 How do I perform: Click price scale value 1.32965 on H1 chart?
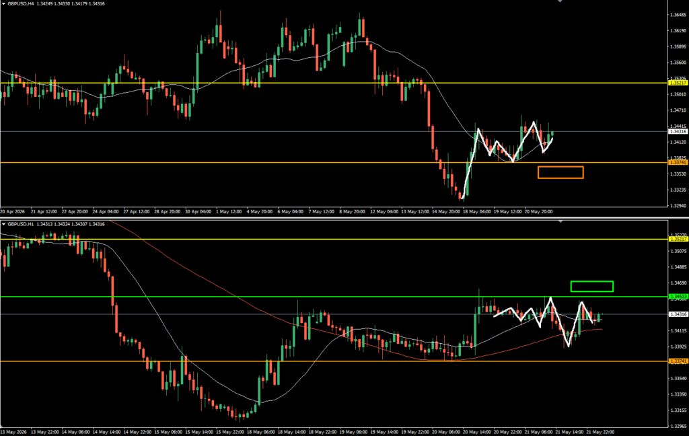pos(678,427)
